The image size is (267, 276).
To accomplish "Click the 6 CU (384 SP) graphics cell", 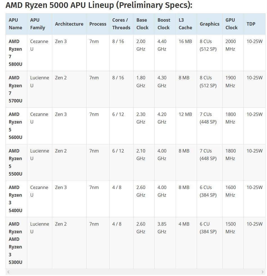I will pyautogui.click(x=209, y=243).
